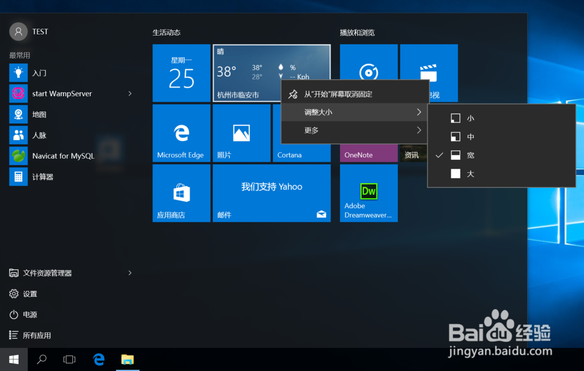
Task: Open the OneNote tile
Action: point(369,153)
